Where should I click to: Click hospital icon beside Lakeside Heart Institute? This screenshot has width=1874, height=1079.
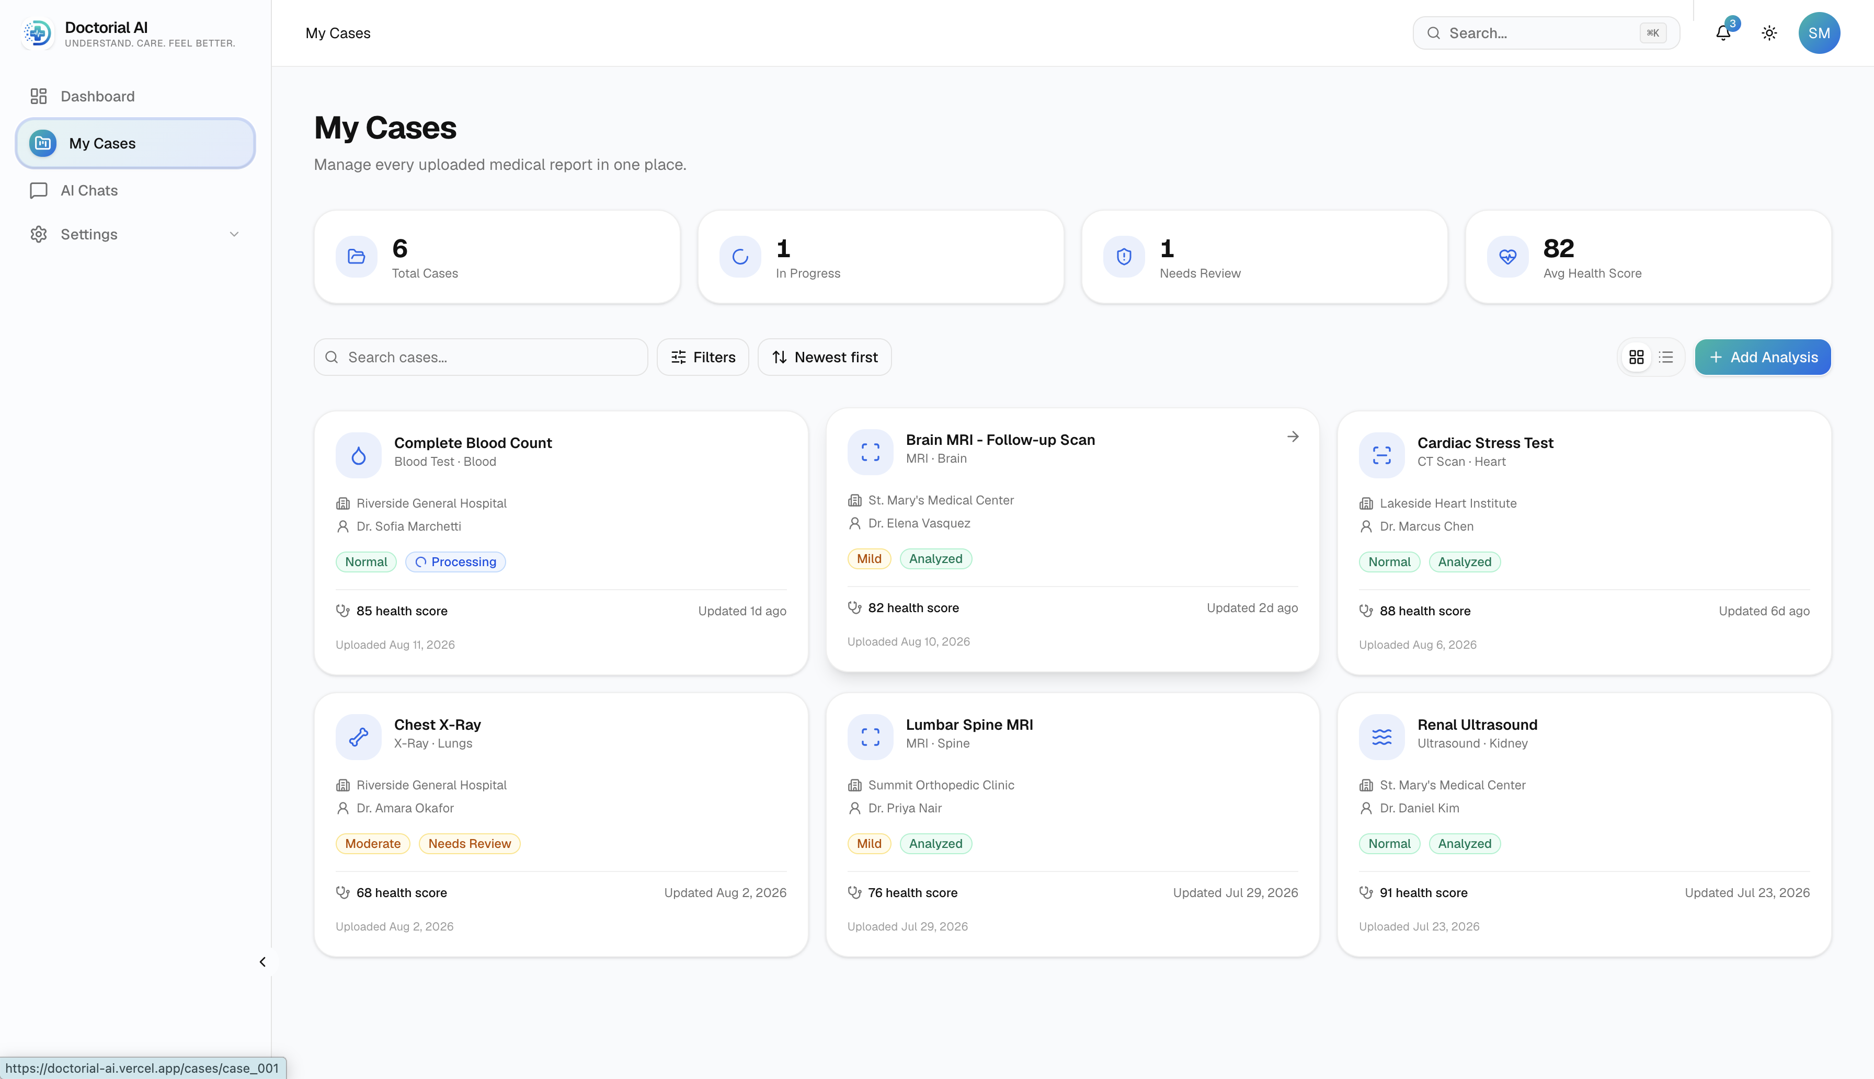pos(1366,503)
